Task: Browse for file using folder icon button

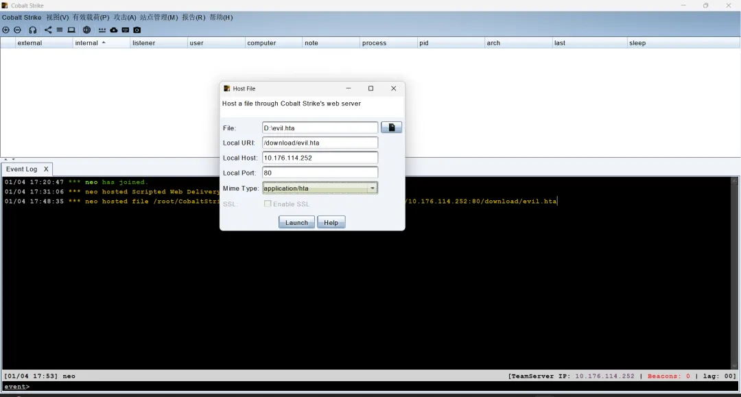Action: [x=391, y=128]
